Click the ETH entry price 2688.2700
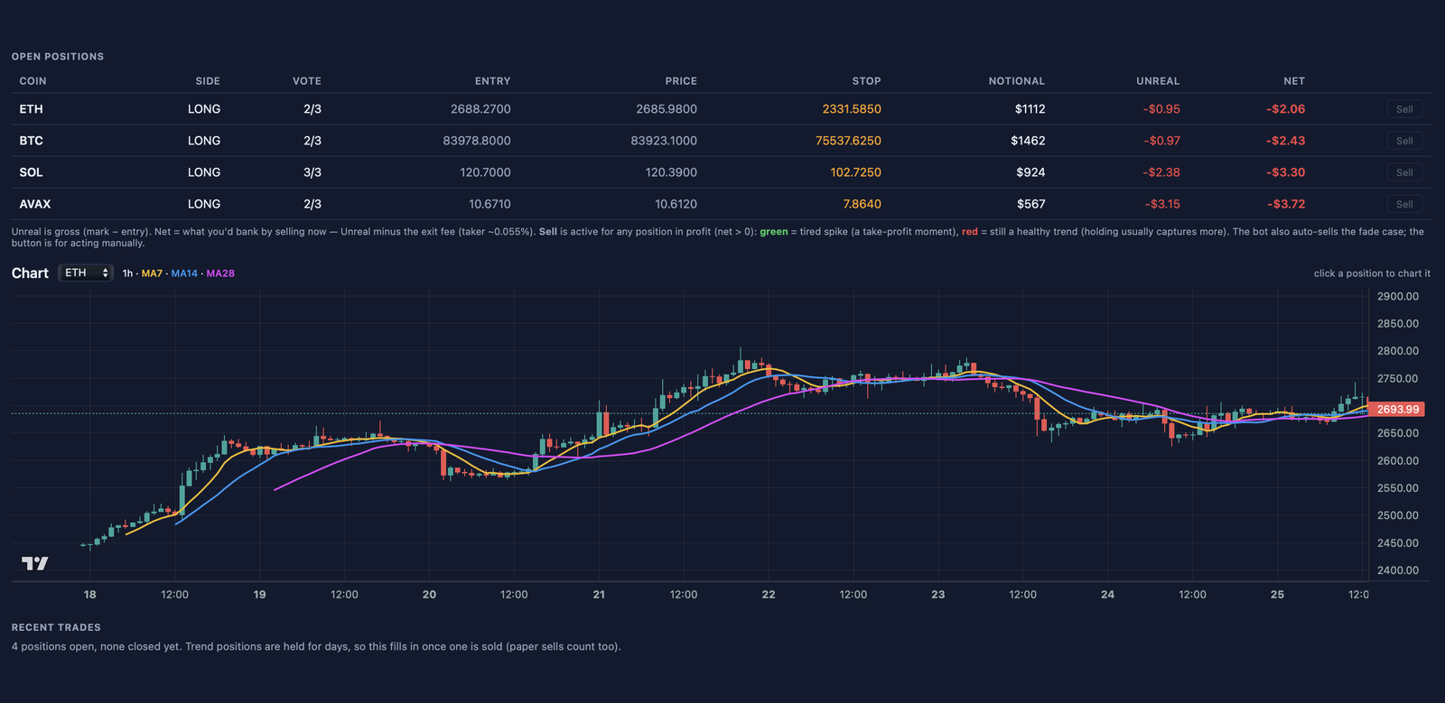Viewport: 1445px width, 703px height. point(480,109)
